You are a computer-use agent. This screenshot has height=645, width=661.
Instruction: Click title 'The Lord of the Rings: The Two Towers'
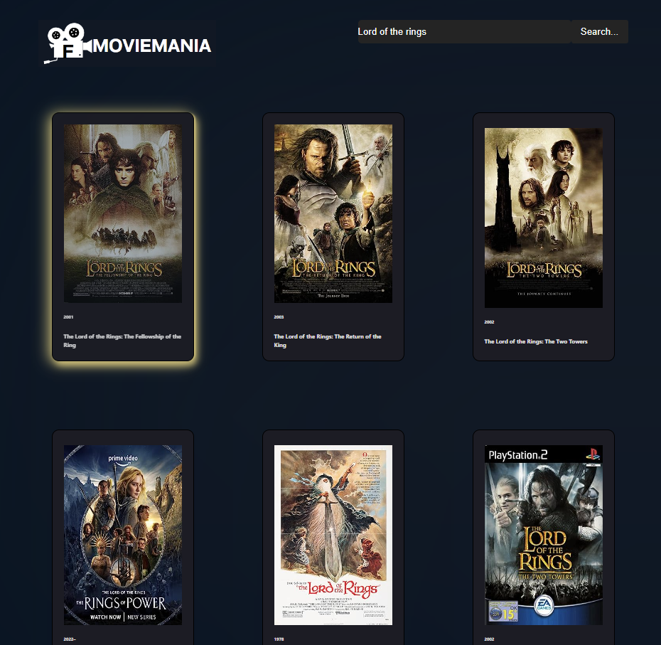pyautogui.click(x=536, y=341)
